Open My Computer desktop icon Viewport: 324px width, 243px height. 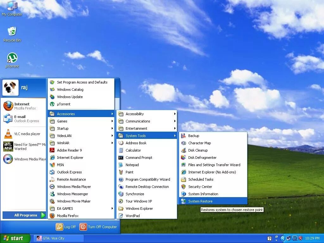(x=12, y=8)
